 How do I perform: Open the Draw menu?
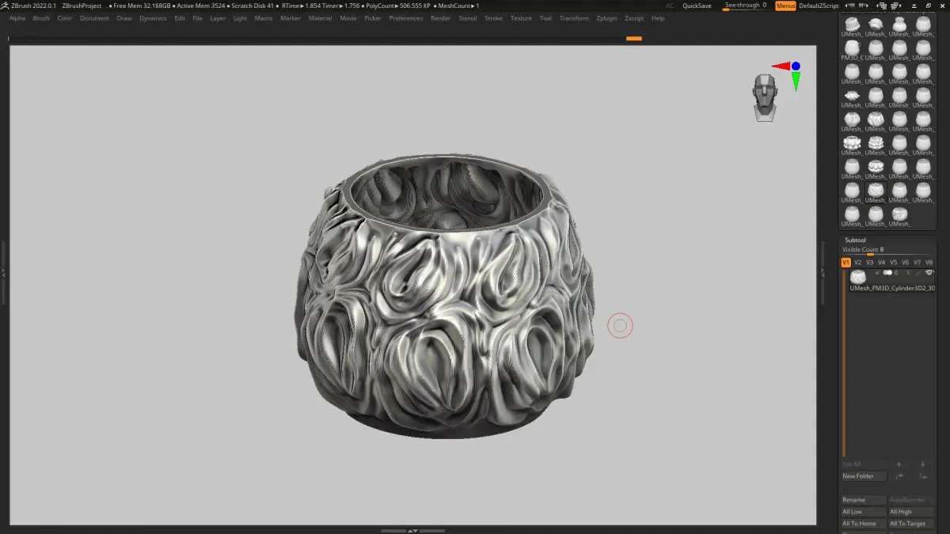(124, 18)
